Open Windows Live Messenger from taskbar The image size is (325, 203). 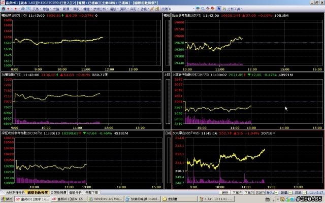point(106,199)
